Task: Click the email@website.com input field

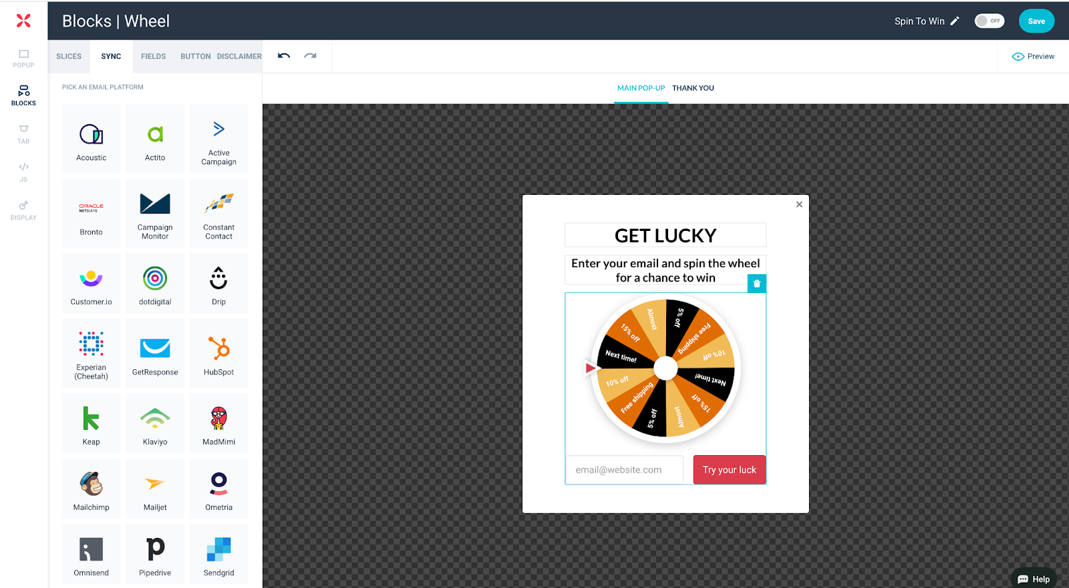Action: click(624, 470)
